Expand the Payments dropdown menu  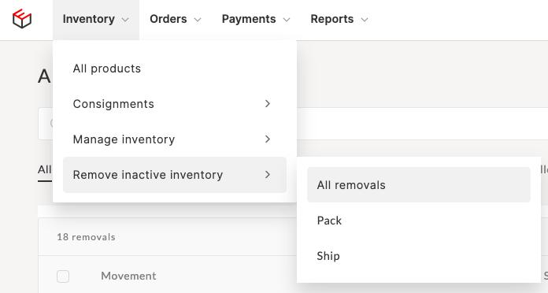[x=256, y=20]
